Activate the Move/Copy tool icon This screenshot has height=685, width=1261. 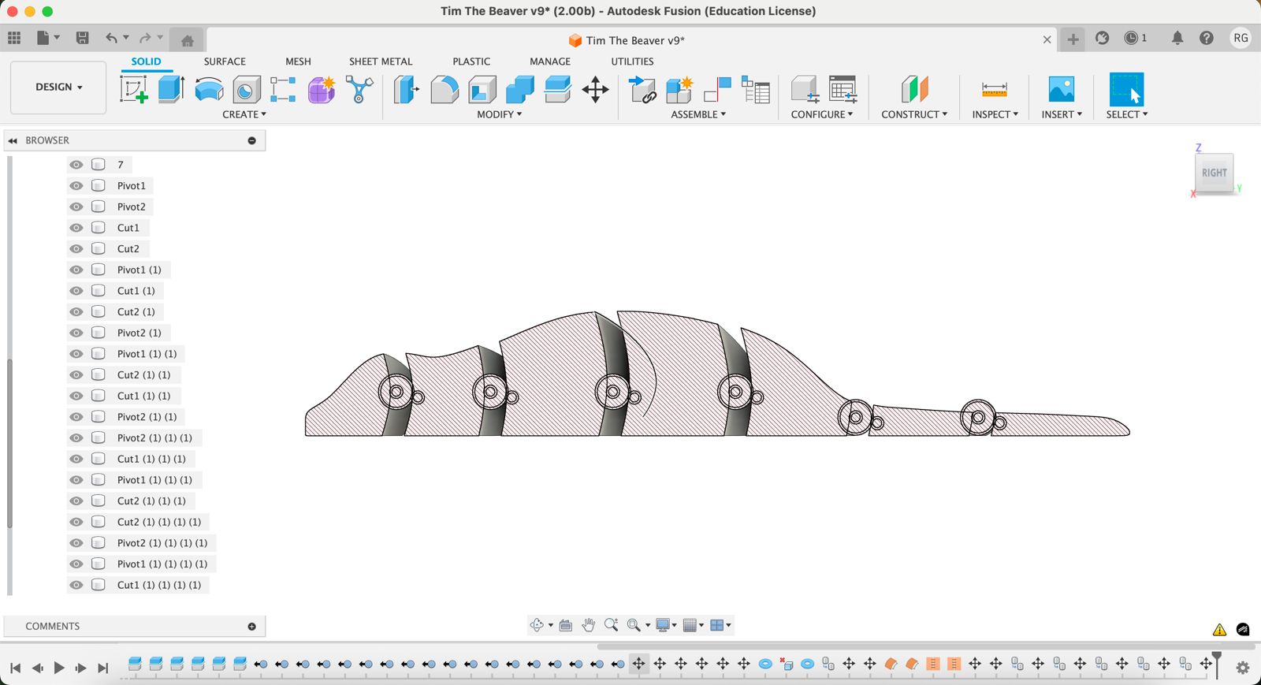coord(595,89)
